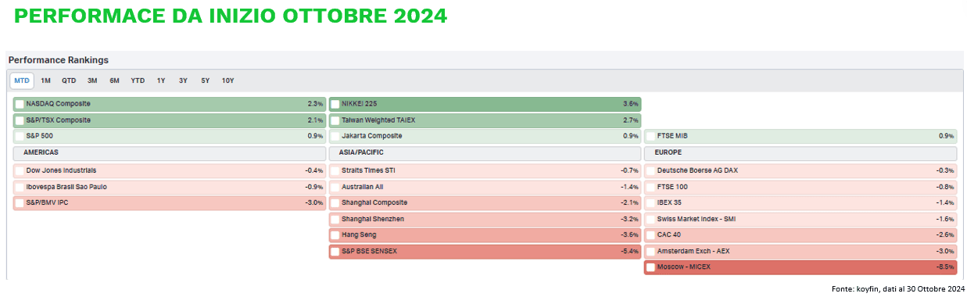Select the MTD period tab
The image size is (967, 297).
click(x=22, y=81)
